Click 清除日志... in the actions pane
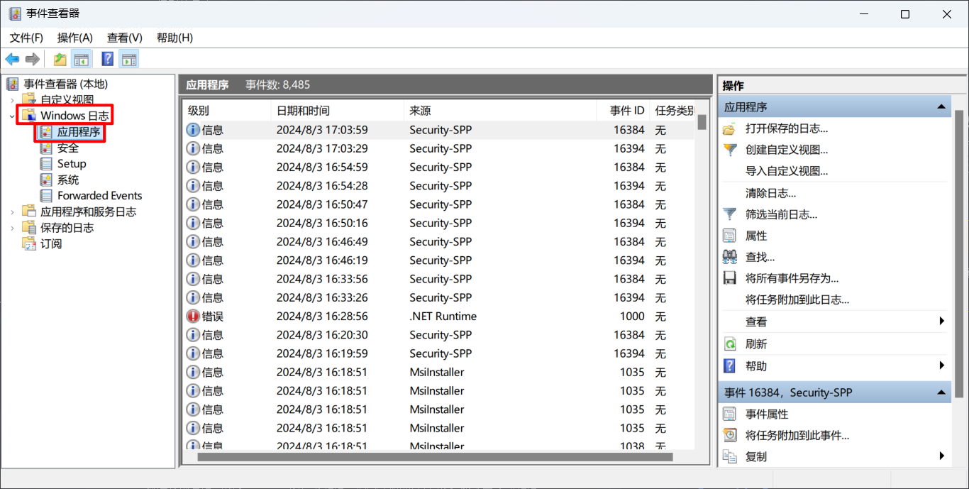The height and width of the screenshot is (489, 969). tap(770, 193)
